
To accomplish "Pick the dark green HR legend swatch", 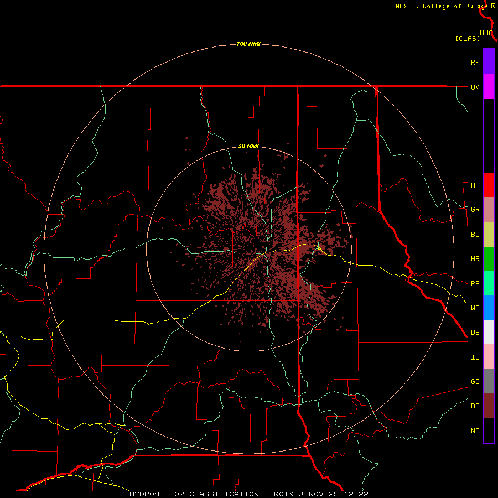I will pyautogui.click(x=489, y=258).
